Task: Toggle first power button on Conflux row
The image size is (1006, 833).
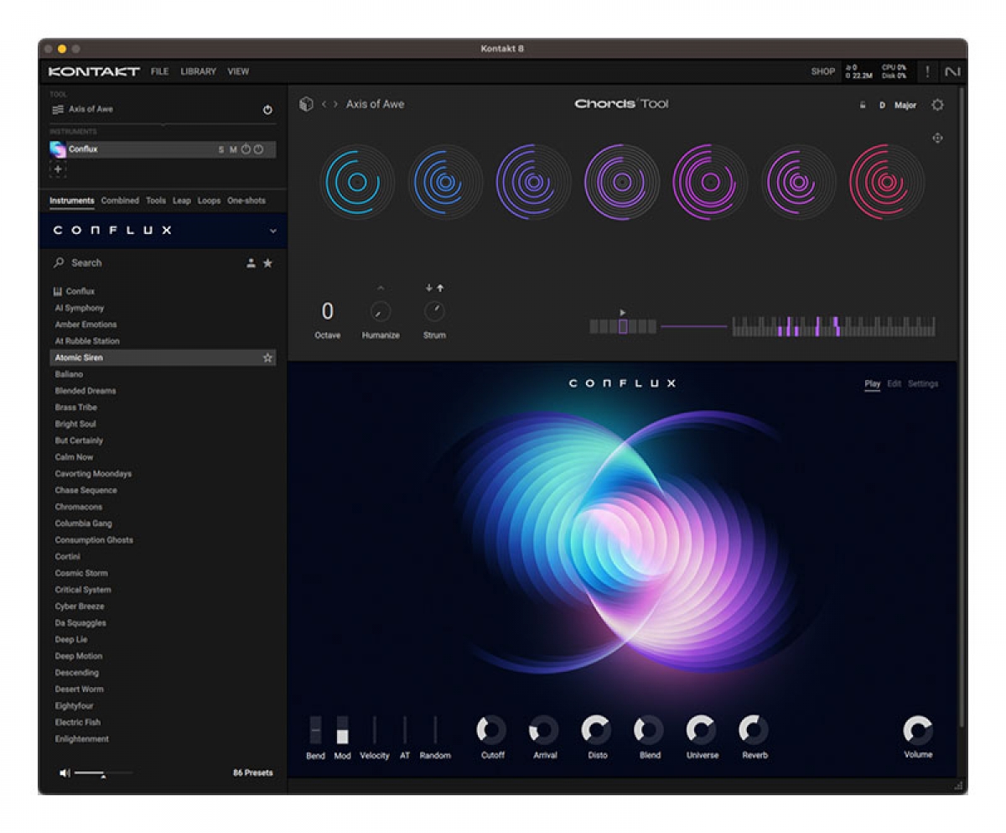Action: point(246,150)
